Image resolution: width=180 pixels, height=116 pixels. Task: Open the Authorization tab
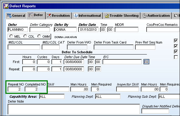(x=156, y=16)
